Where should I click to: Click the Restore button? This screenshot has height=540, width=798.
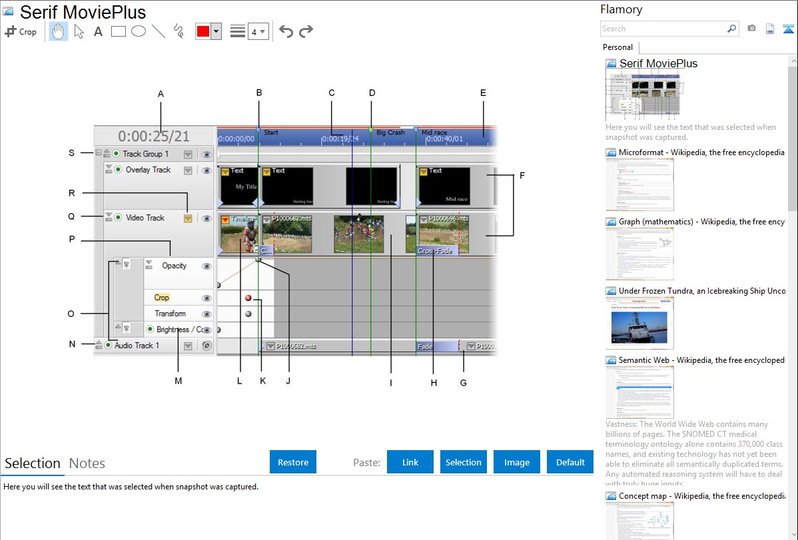coord(293,462)
